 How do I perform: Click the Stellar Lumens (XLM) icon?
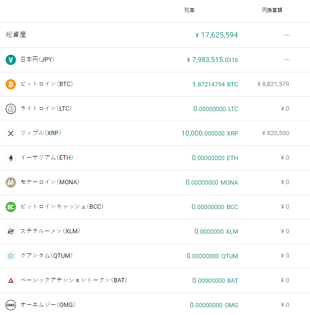[x=11, y=232]
